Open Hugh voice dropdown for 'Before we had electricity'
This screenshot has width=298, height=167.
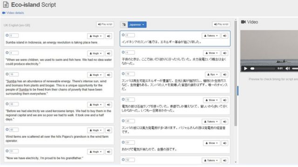(95, 105)
